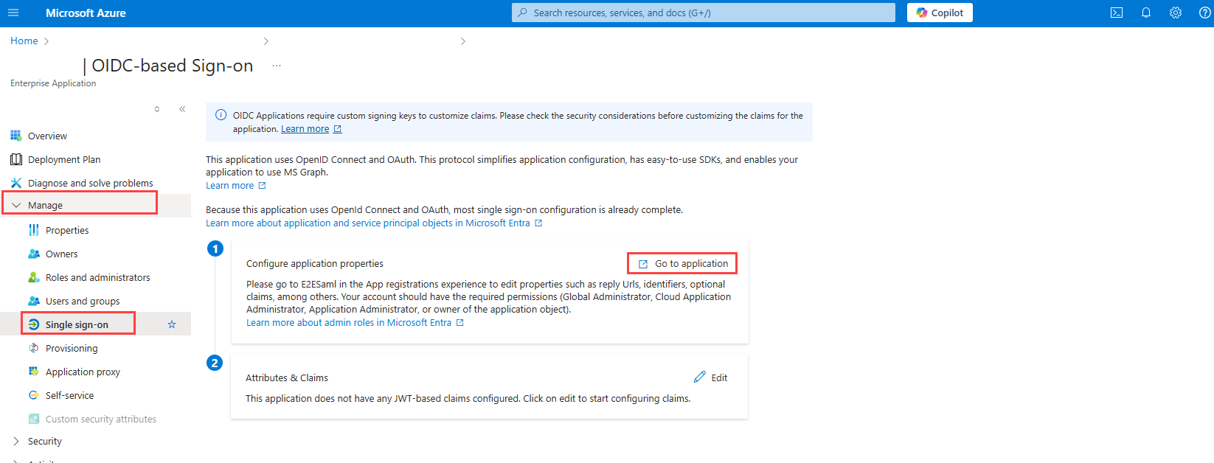Collapse the sidebar with the double chevron
The height and width of the screenshot is (463, 1214).
point(182,109)
